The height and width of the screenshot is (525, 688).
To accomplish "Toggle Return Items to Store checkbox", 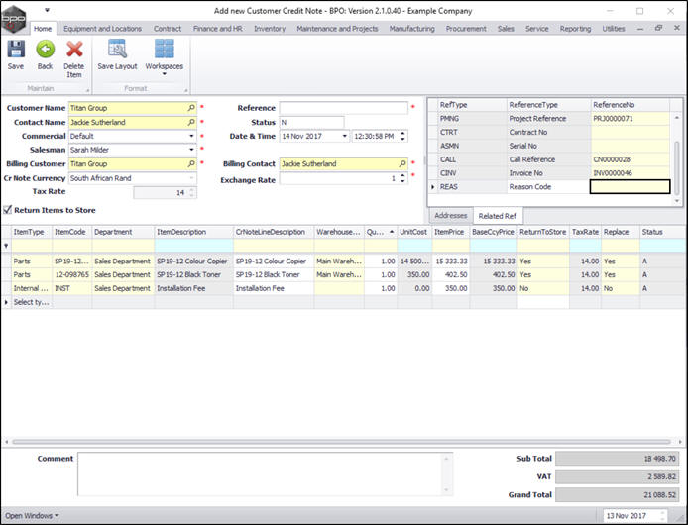I will click(x=7, y=210).
